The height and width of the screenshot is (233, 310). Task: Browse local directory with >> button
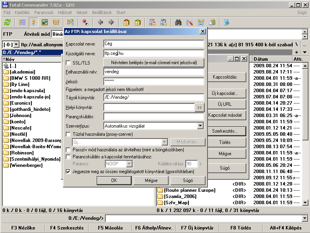point(200,107)
